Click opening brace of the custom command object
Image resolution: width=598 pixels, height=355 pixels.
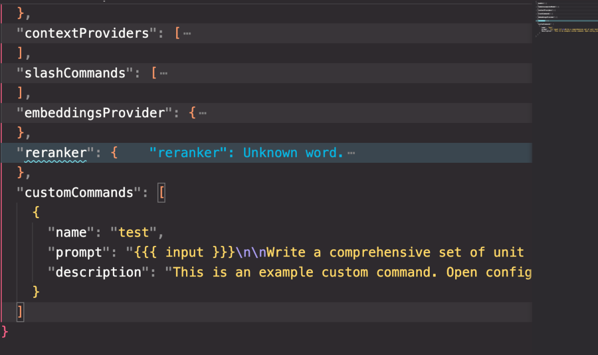coord(36,212)
